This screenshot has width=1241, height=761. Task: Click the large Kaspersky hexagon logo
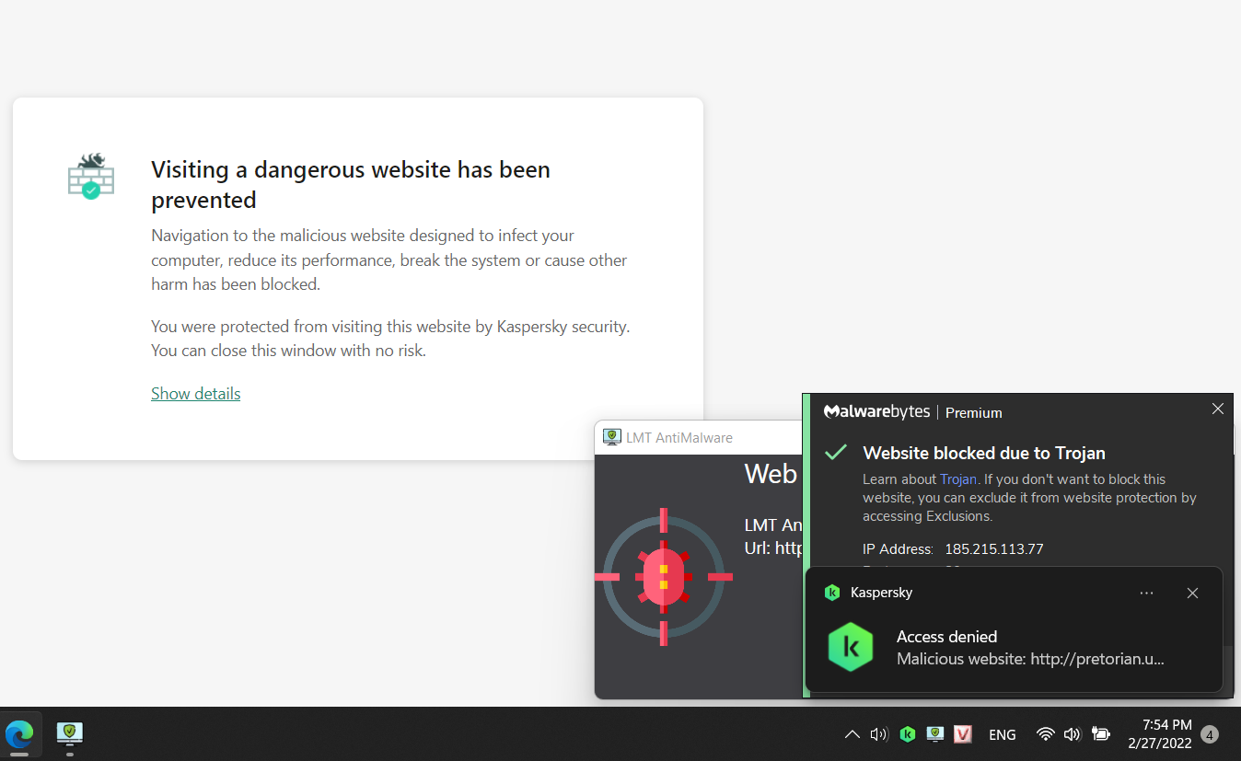click(x=851, y=647)
